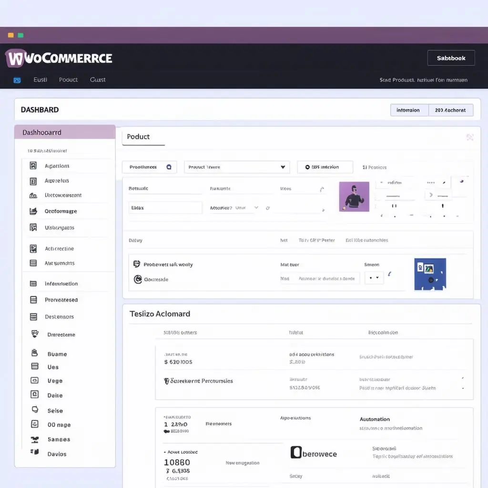Click the 00 nage sidebar icon
The image size is (488, 488).
pyautogui.click(x=35, y=424)
